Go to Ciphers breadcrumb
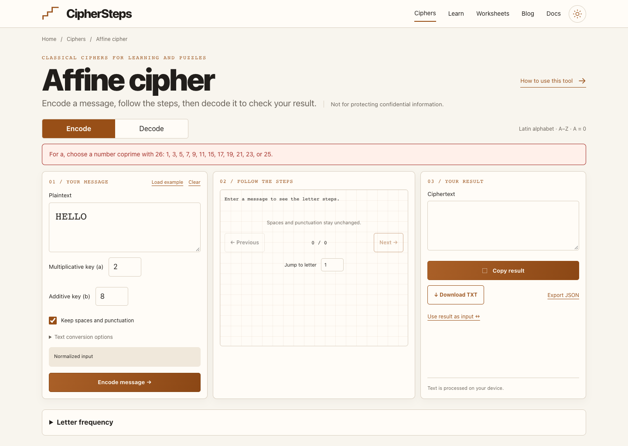The height and width of the screenshot is (446, 628). 76,39
